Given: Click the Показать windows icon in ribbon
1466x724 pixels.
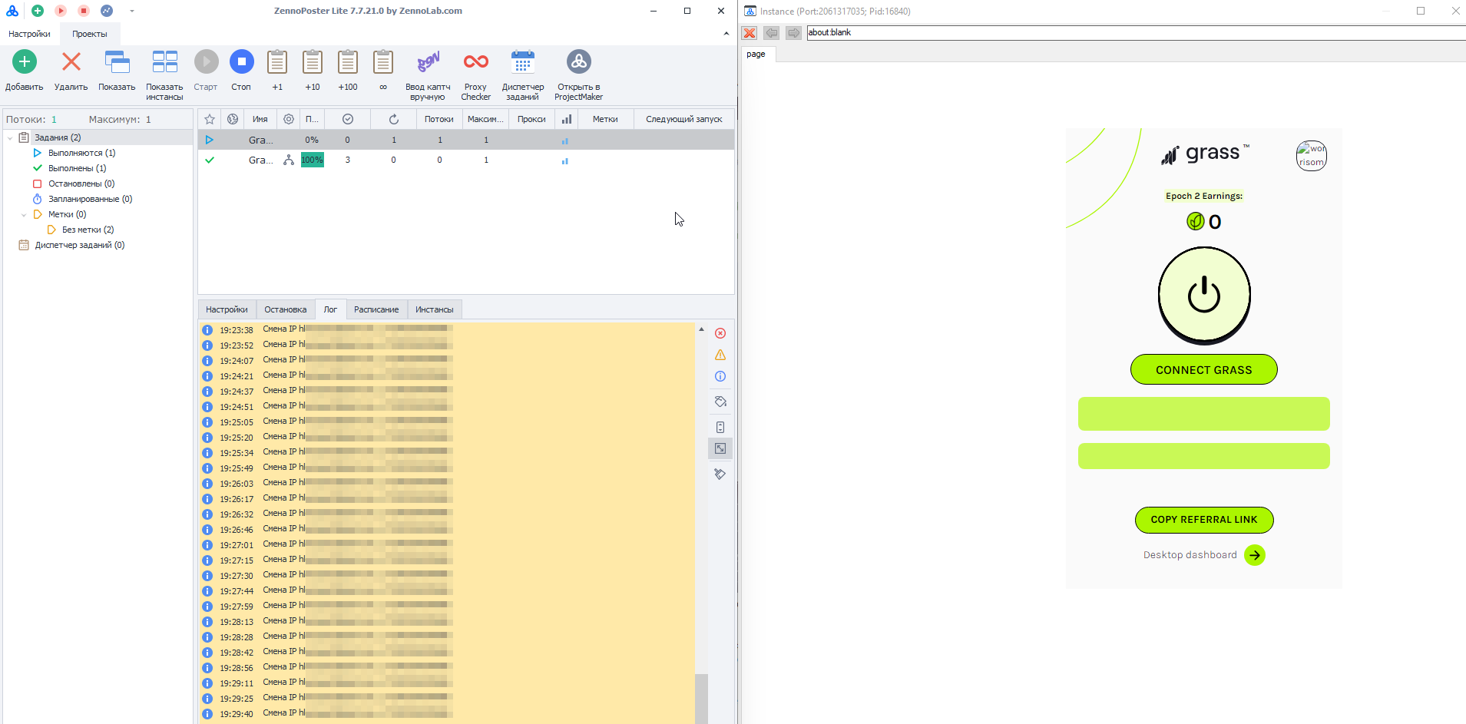Looking at the screenshot, I should [x=117, y=61].
